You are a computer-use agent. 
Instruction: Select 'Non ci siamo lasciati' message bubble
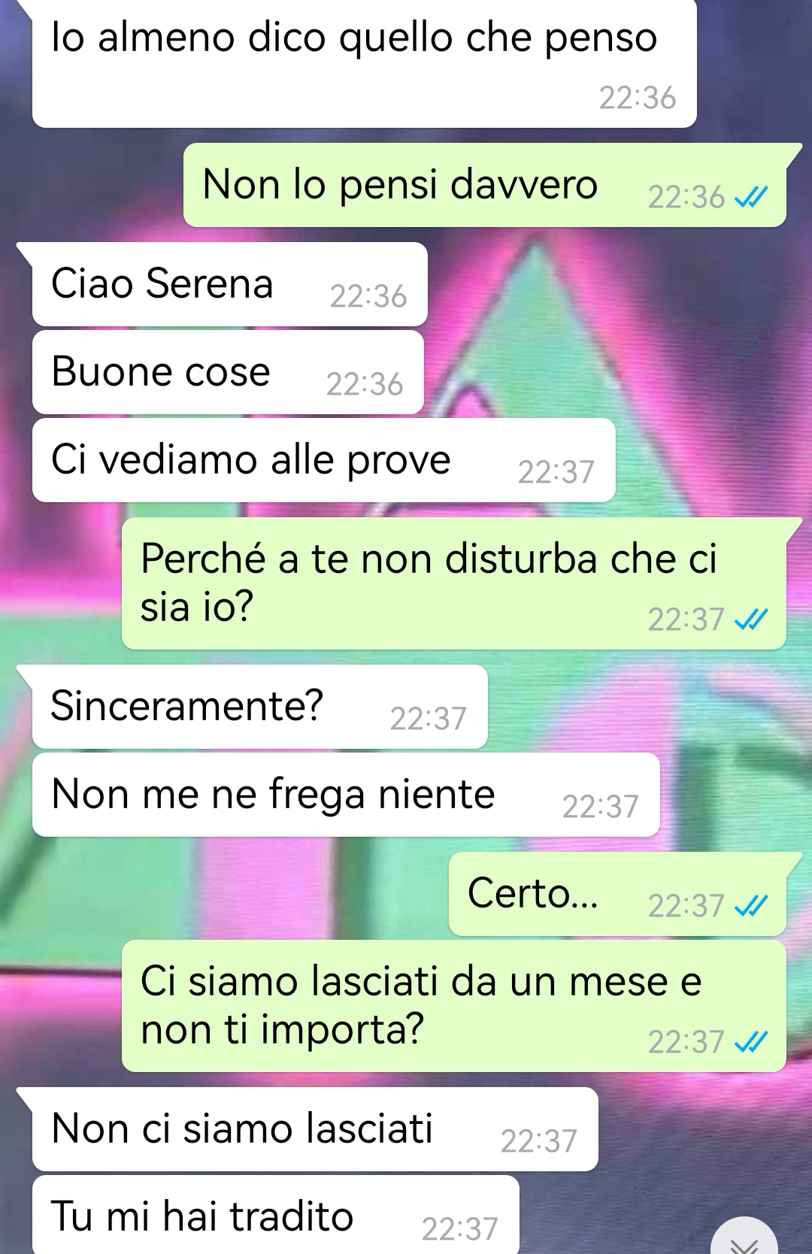click(x=315, y=1129)
